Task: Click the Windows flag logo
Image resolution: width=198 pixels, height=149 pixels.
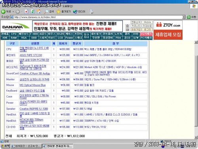Action: [194, 6]
